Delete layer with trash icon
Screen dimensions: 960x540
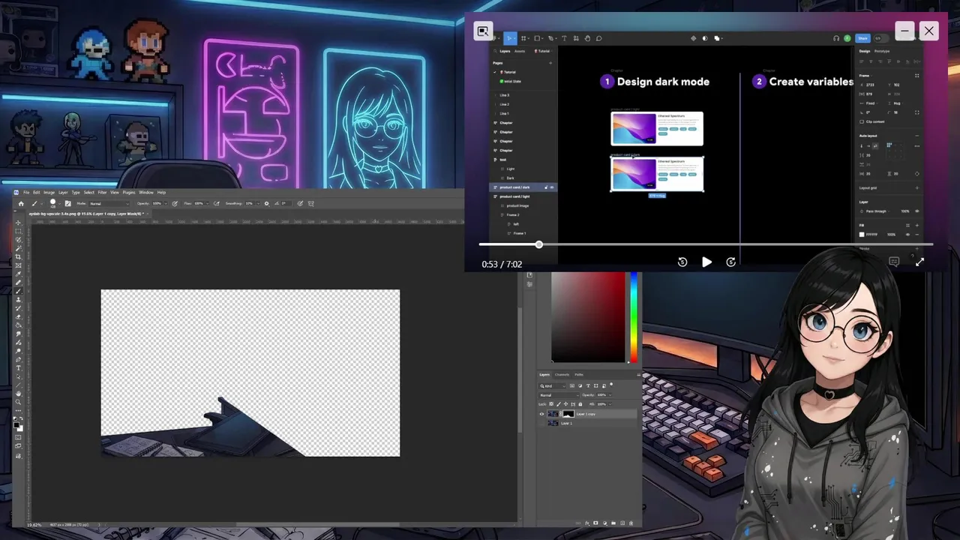point(631,523)
